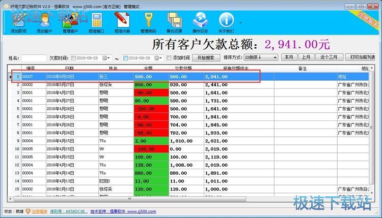Click the 1,000.00 balance cell in row 15
This screenshot has width=382, height=218.
(x=239, y=189)
